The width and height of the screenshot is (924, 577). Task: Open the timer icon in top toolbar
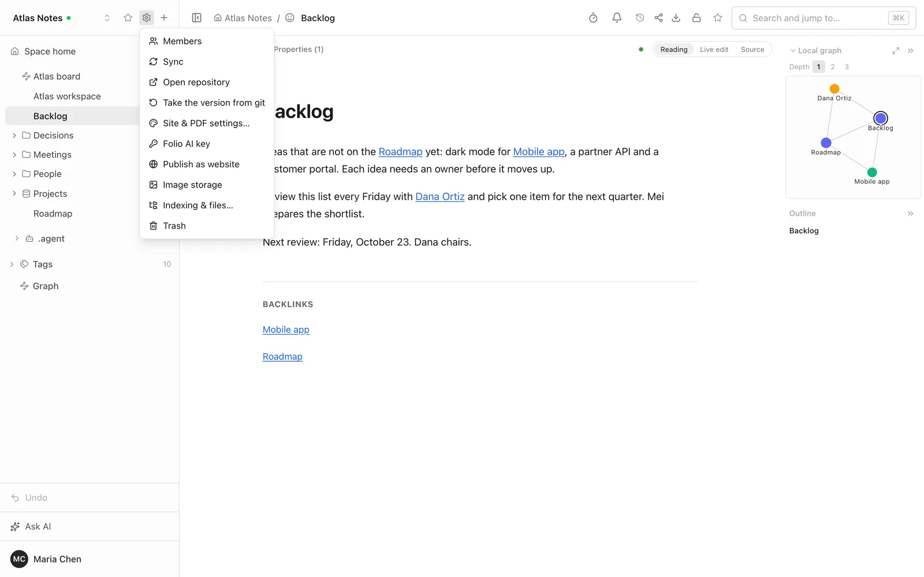[x=593, y=18]
